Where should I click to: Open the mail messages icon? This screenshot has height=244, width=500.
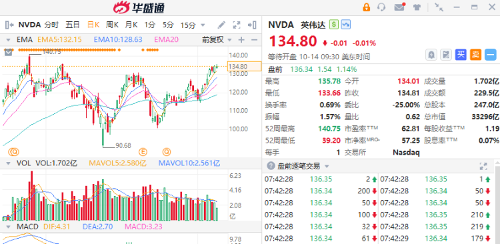(x=399, y=7)
